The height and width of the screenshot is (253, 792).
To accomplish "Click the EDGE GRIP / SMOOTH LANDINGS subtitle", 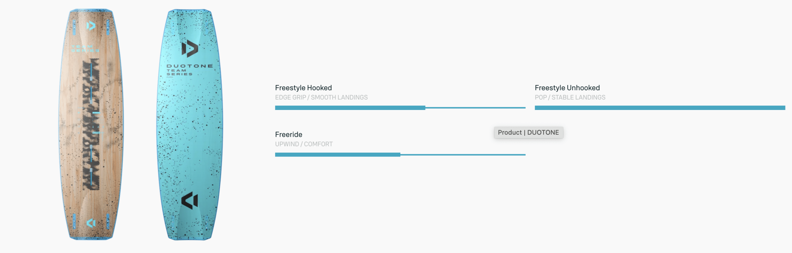I will 321,97.
